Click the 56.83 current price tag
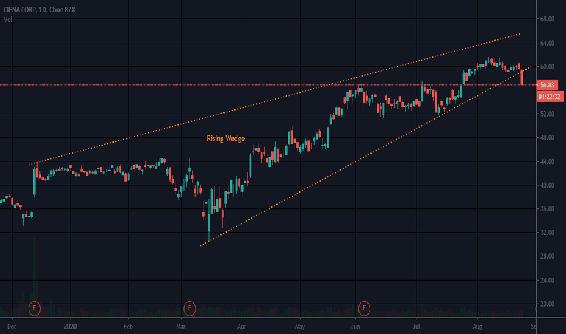566x334 pixels. pyautogui.click(x=547, y=85)
